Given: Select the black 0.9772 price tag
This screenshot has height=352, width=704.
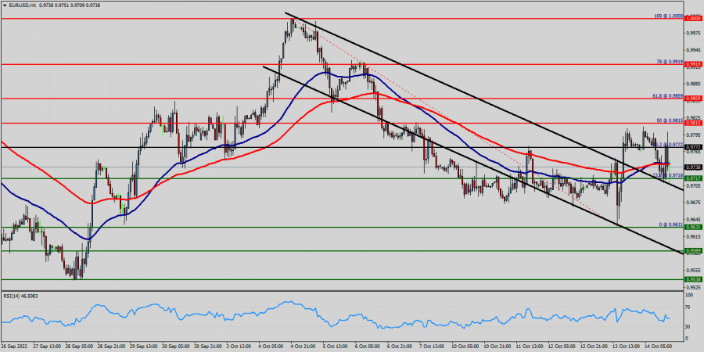Looking at the screenshot, I should (x=693, y=147).
